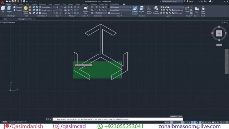
Task: Toggle grid display in status bar
Action: coord(172,122)
